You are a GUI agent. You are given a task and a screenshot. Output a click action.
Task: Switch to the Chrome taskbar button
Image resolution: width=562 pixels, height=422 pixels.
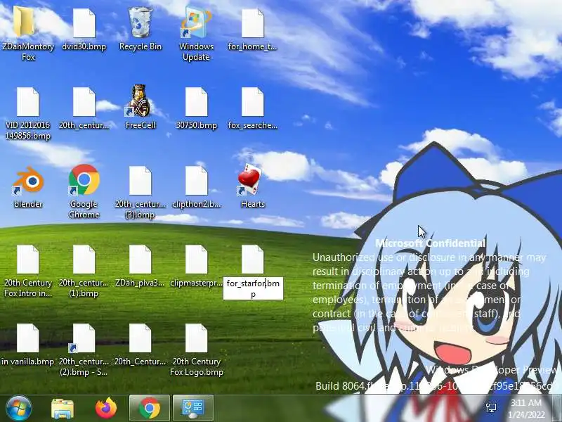[x=150, y=409]
